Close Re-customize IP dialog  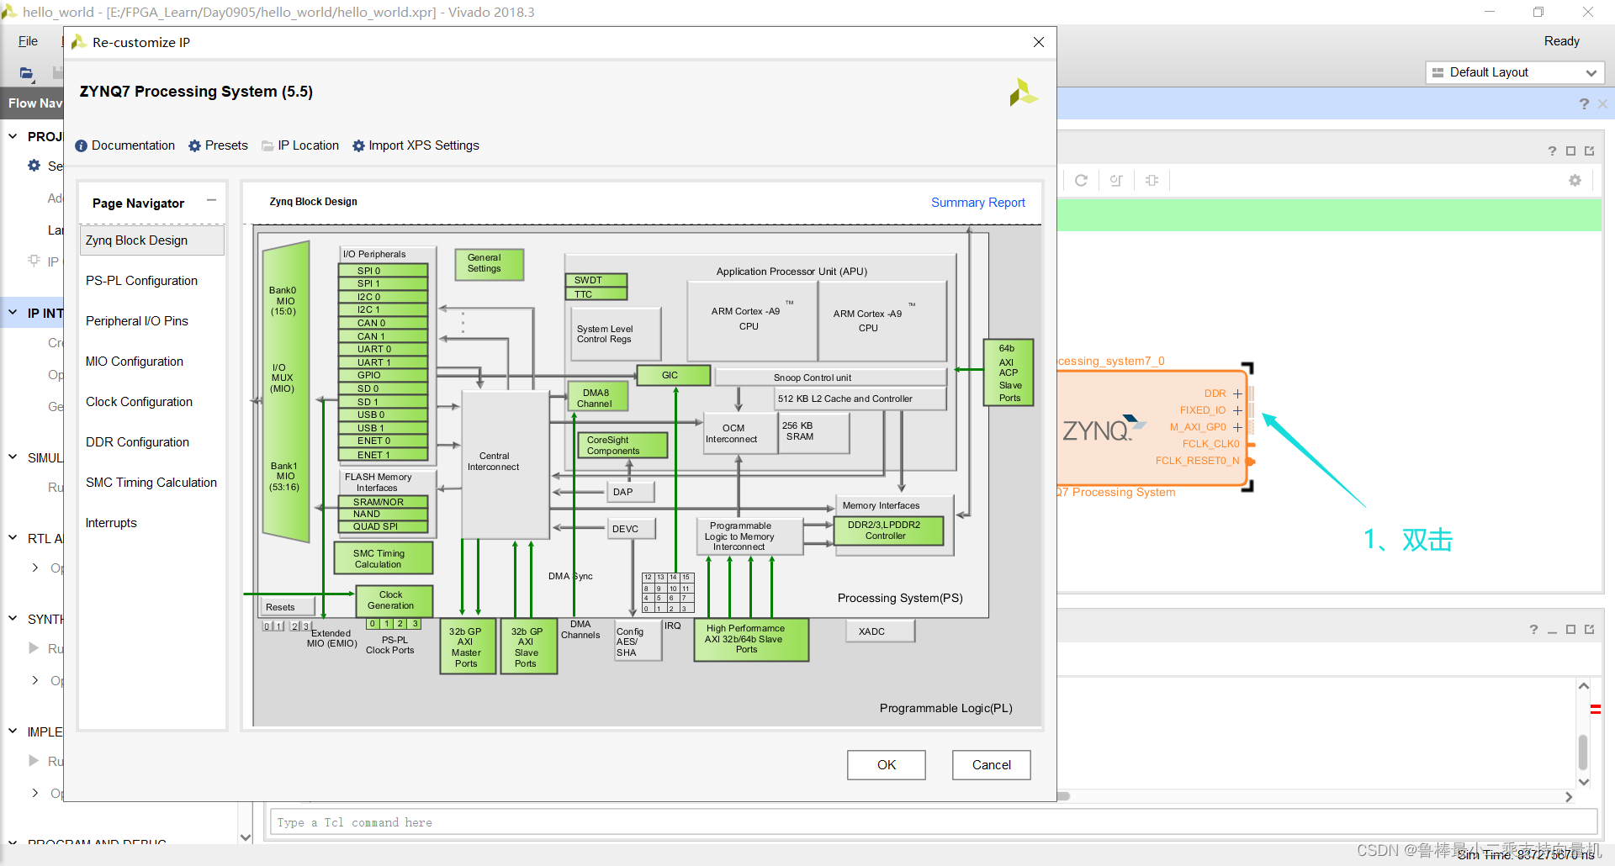click(x=1039, y=42)
